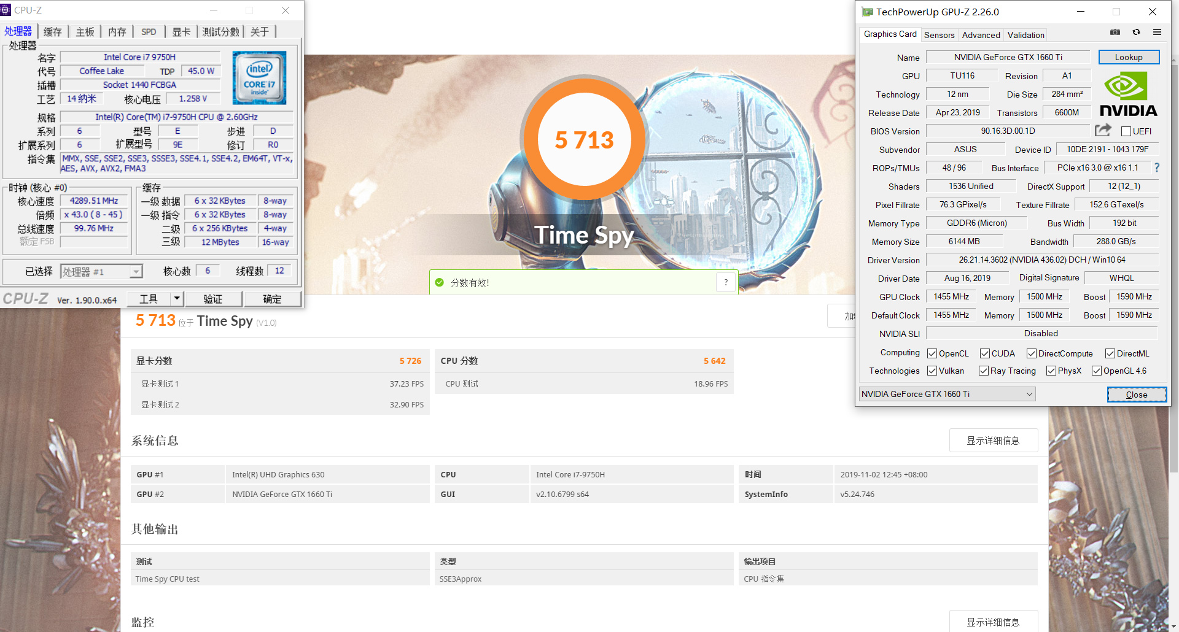This screenshot has width=1179, height=632.
Task: Open the GPU selection dropdown in GPU-Z
Action: [x=947, y=394]
